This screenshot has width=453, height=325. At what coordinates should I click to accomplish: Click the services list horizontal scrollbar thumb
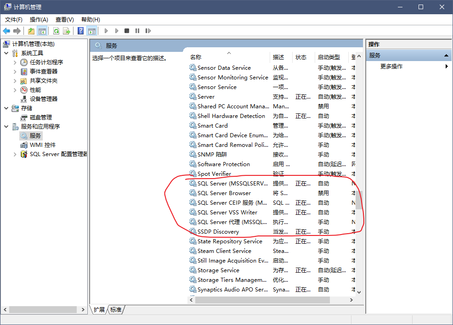(262, 300)
